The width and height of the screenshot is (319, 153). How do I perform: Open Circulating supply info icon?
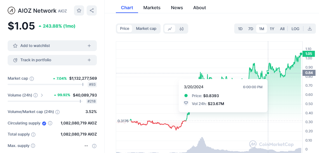pyautogui.click(x=50, y=123)
